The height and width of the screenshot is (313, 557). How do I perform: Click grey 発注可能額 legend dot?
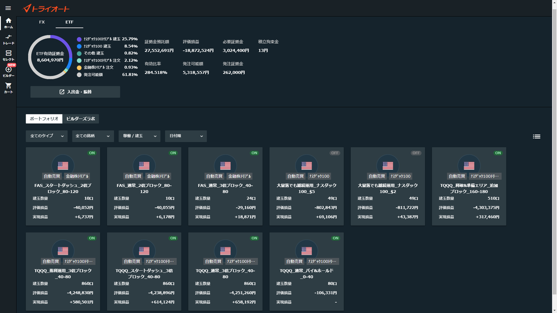pos(79,74)
